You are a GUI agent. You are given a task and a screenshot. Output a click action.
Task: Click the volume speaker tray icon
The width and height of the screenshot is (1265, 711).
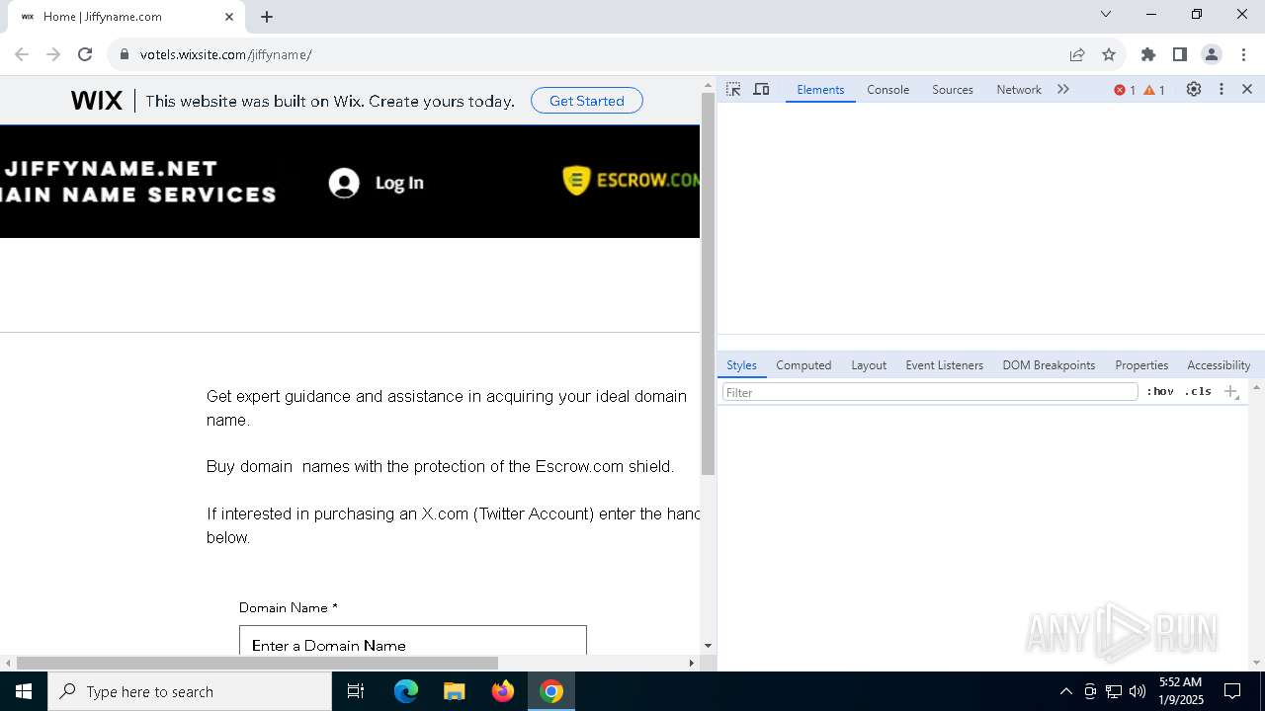(x=1138, y=691)
